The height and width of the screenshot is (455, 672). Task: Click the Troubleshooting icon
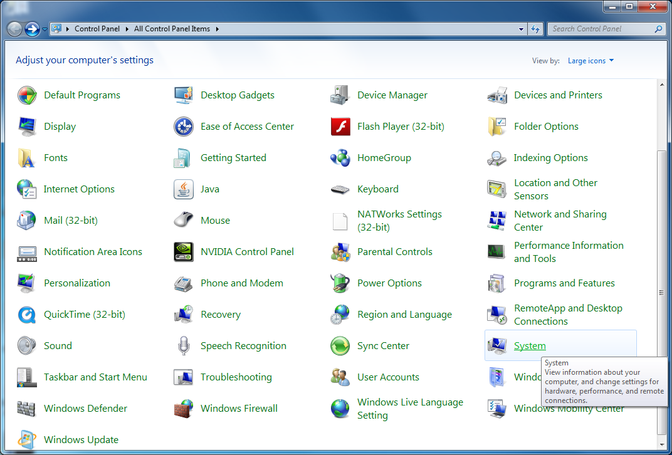[x=184, y=377]
